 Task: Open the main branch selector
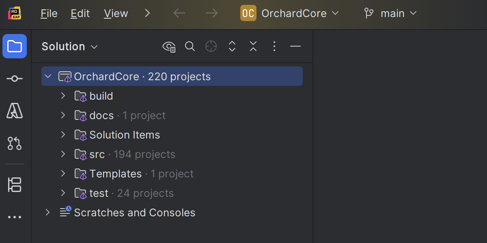pyautogui.click(x=390, y=13)
